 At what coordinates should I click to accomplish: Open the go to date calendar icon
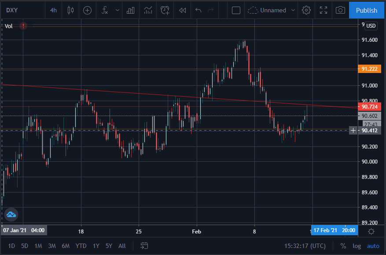coord(144,246)
